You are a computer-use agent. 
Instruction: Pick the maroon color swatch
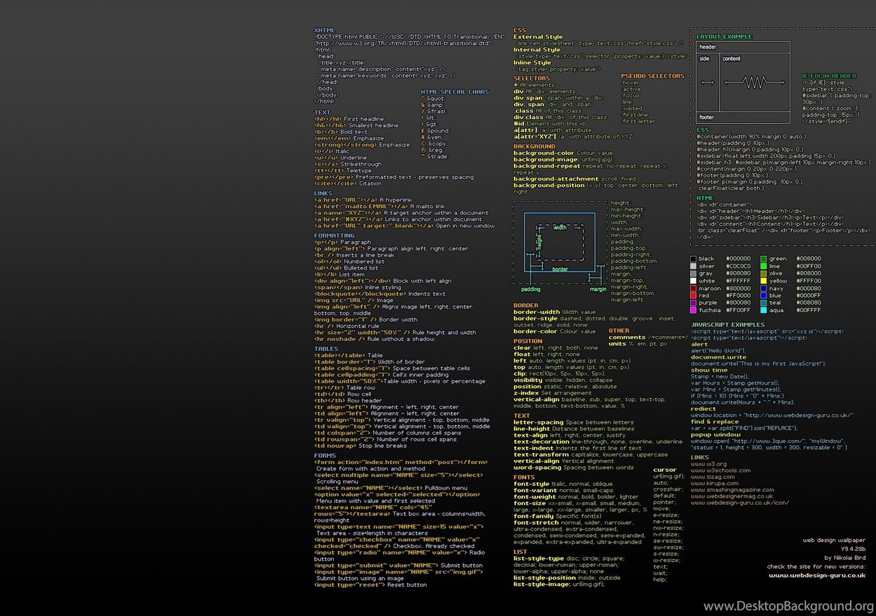(x=693, y=288)
